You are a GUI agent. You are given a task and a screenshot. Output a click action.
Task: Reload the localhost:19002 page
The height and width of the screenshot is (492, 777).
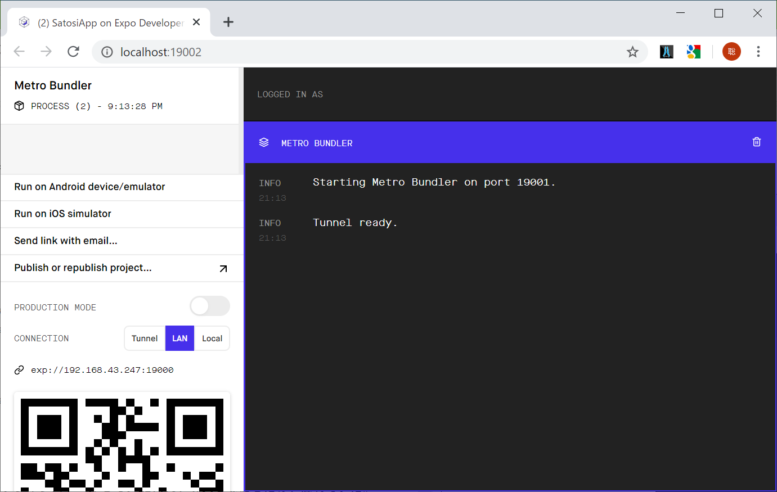[73, 52]
